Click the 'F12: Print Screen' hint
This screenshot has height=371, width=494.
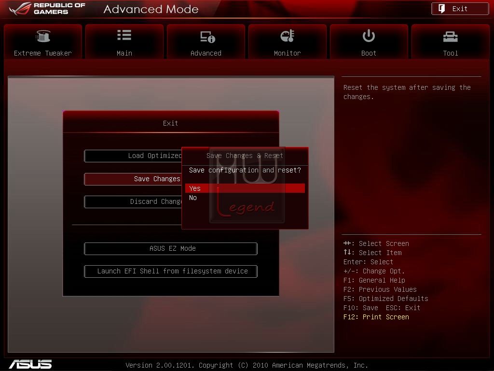(x=376, y=317)
